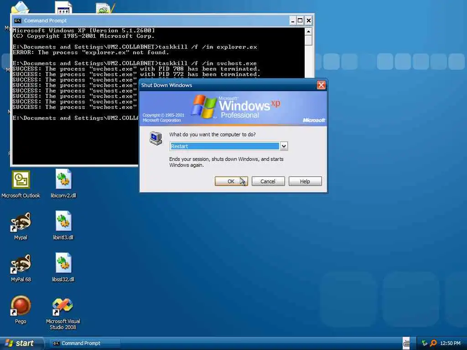The image size is (467, 350).
Task: Expand the Restart action dropdown arrow
Action: coord(284,146)
